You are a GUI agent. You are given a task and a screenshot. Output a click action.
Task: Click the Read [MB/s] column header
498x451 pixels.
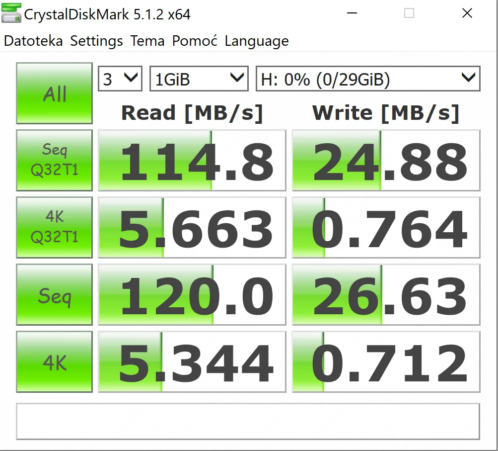coord(192,113)
